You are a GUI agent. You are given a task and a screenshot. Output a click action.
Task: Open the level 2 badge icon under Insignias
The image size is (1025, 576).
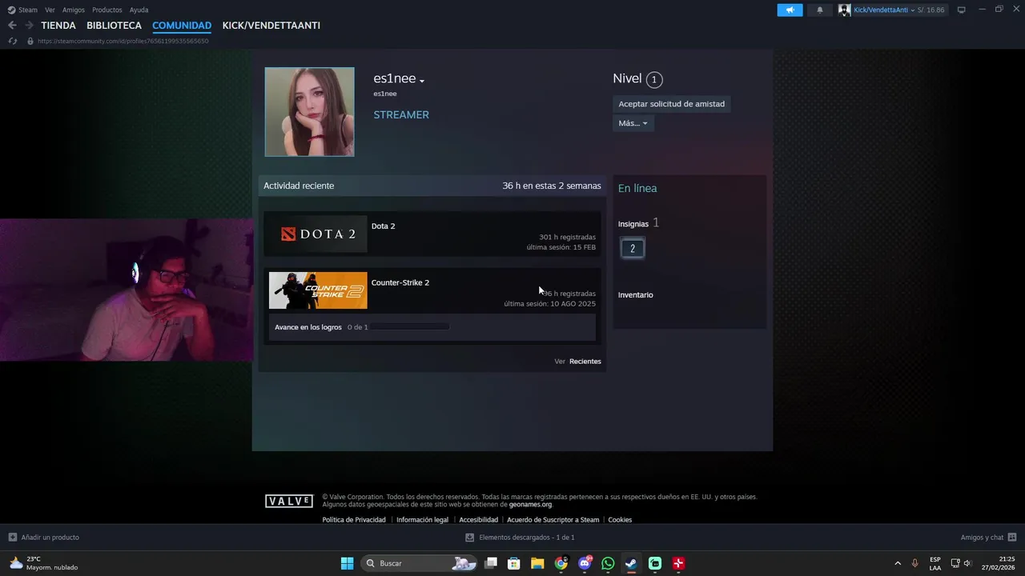click(x=632, y=248)
